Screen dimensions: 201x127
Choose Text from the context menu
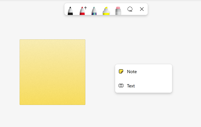[131, 86]
